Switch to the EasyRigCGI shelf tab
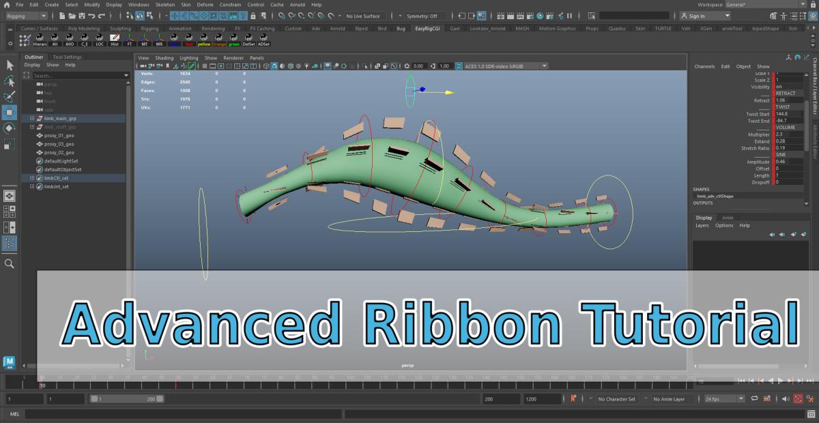 428,28
